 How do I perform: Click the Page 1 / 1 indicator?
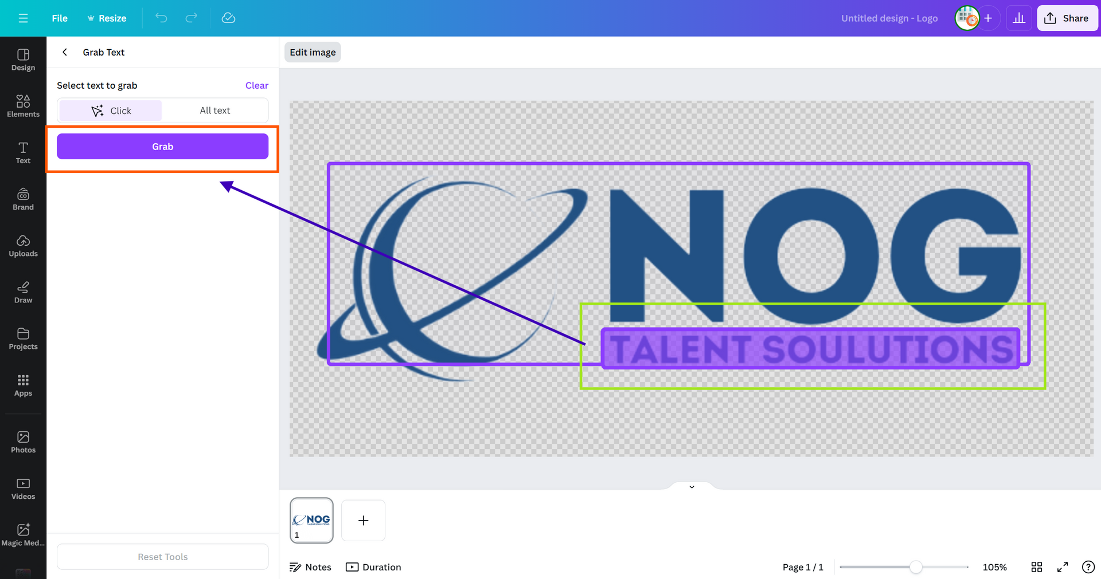coord(803,567)
